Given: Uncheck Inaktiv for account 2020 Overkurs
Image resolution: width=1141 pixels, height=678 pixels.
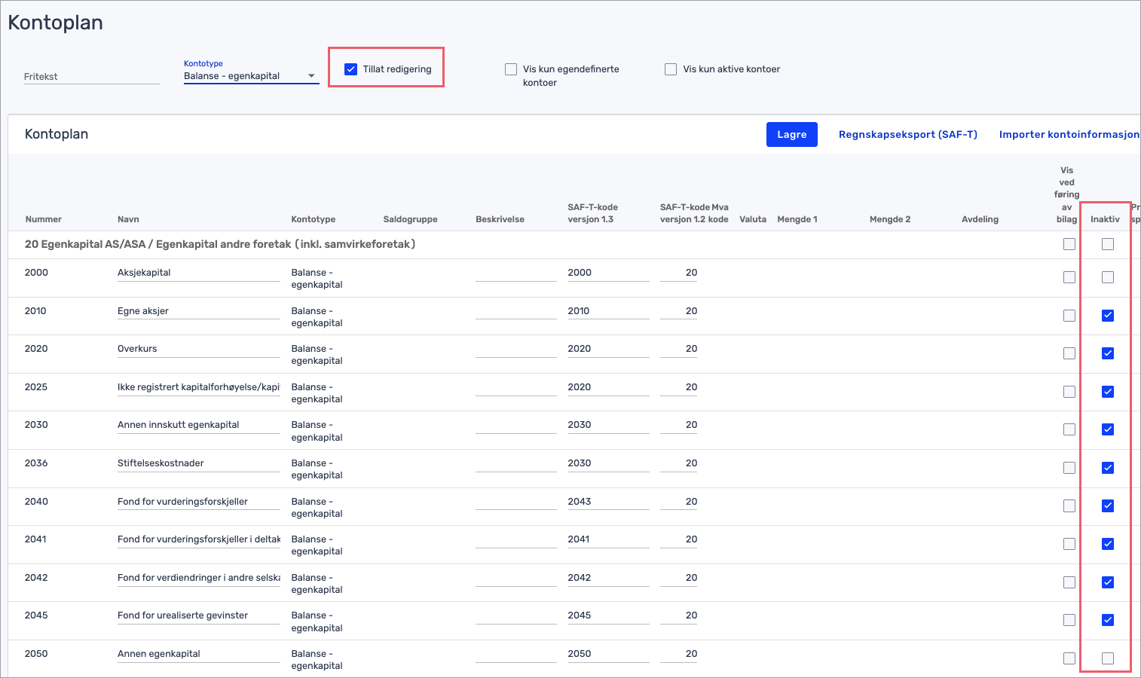Looking at the screenshot, I should [1107, 353].
